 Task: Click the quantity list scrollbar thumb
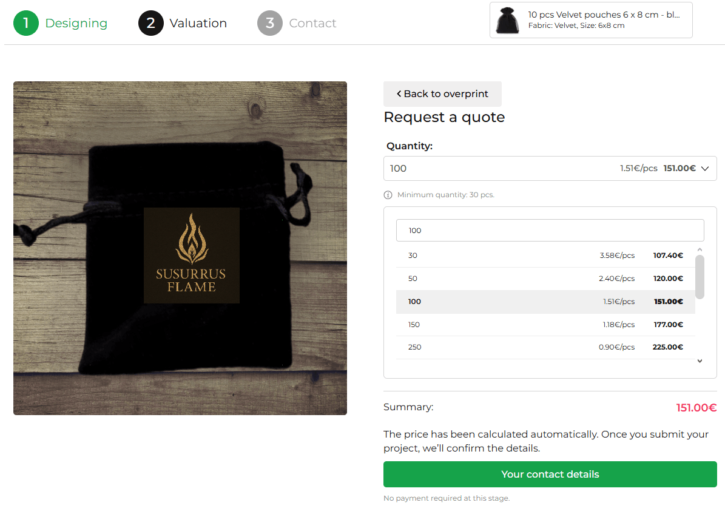click(700, 277)
